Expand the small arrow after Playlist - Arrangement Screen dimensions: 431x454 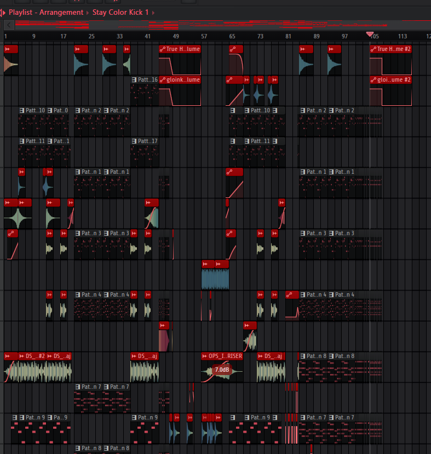tap(88, 13)
